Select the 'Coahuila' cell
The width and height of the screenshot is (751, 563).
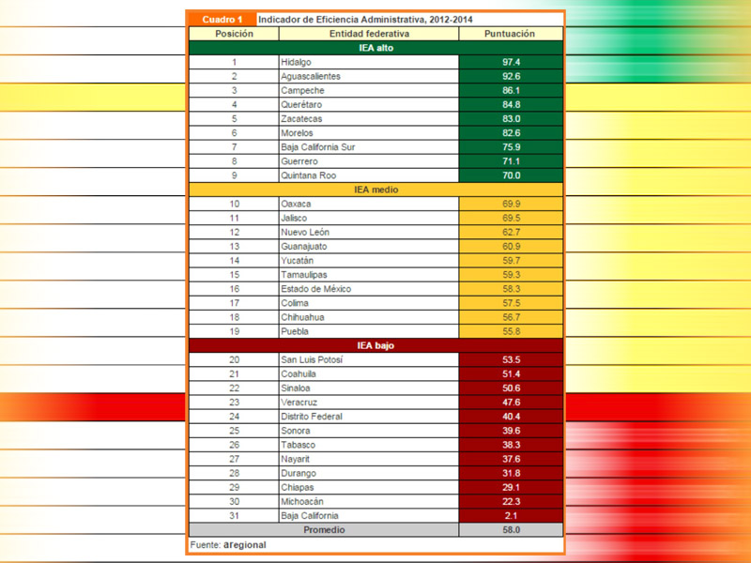pyautogui.click(x=369, y=373)
